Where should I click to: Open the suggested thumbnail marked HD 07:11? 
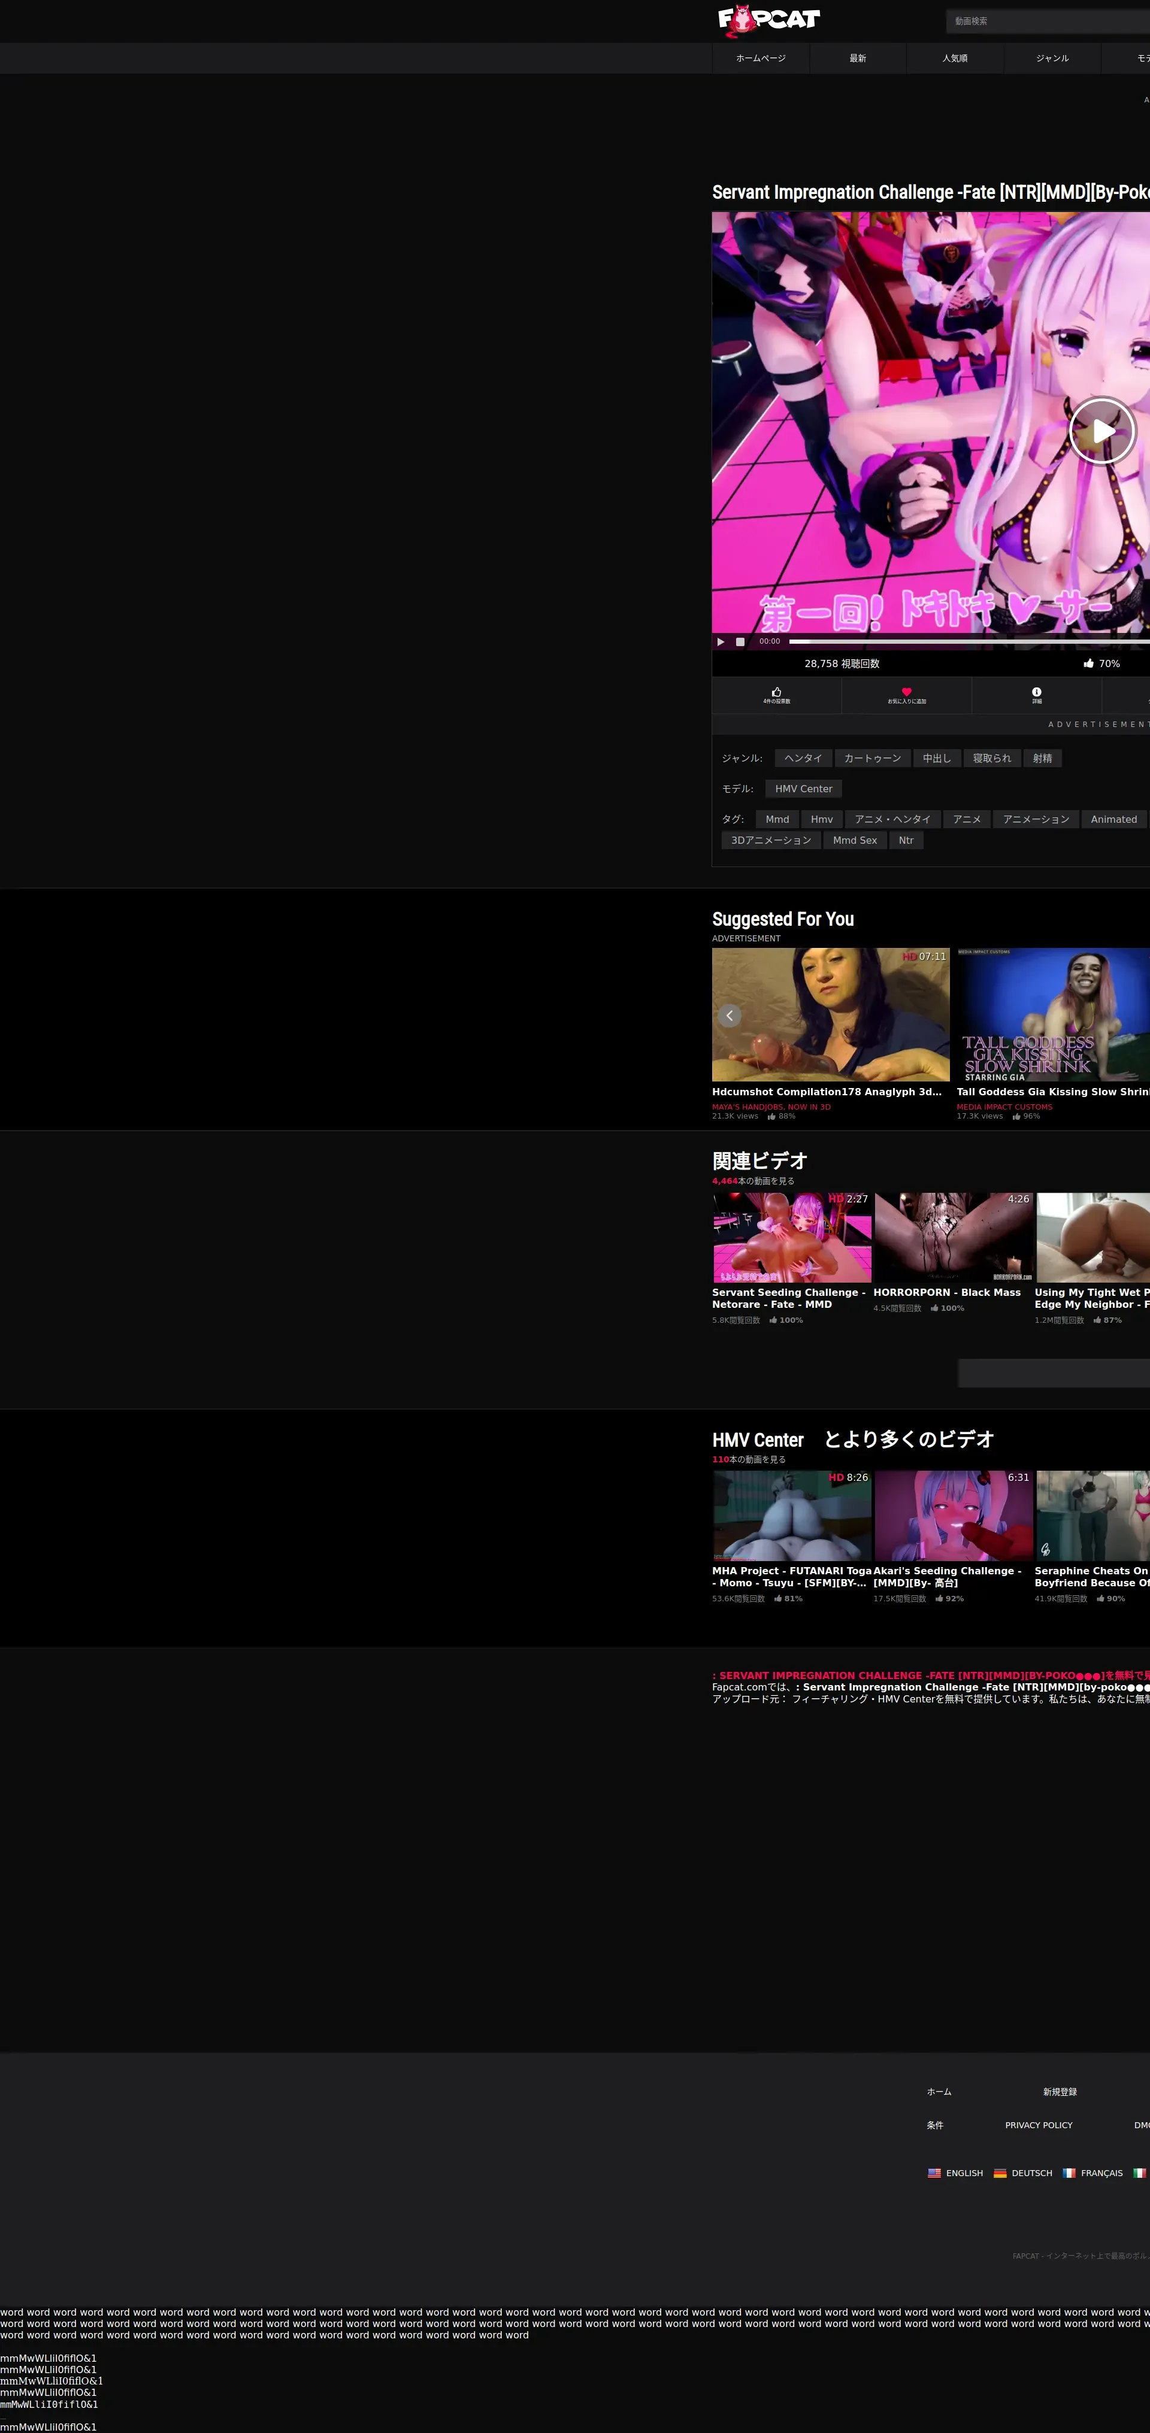831,1014
